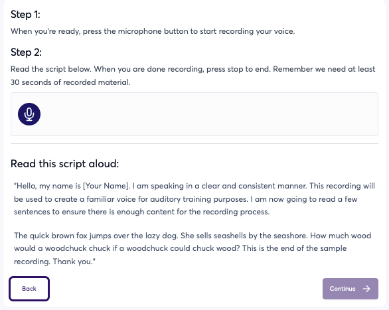Click the '[Your Name]' placeholder in script
389x310 pixels.
click(x=106, y=186)
